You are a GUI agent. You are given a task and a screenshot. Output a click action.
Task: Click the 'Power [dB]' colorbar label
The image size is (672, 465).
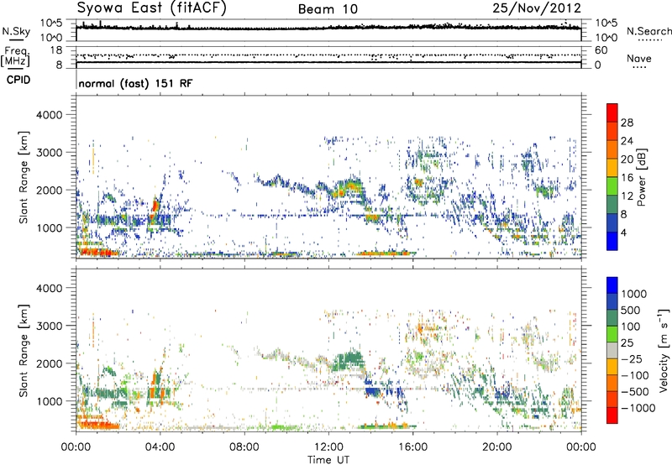[641, 177]
